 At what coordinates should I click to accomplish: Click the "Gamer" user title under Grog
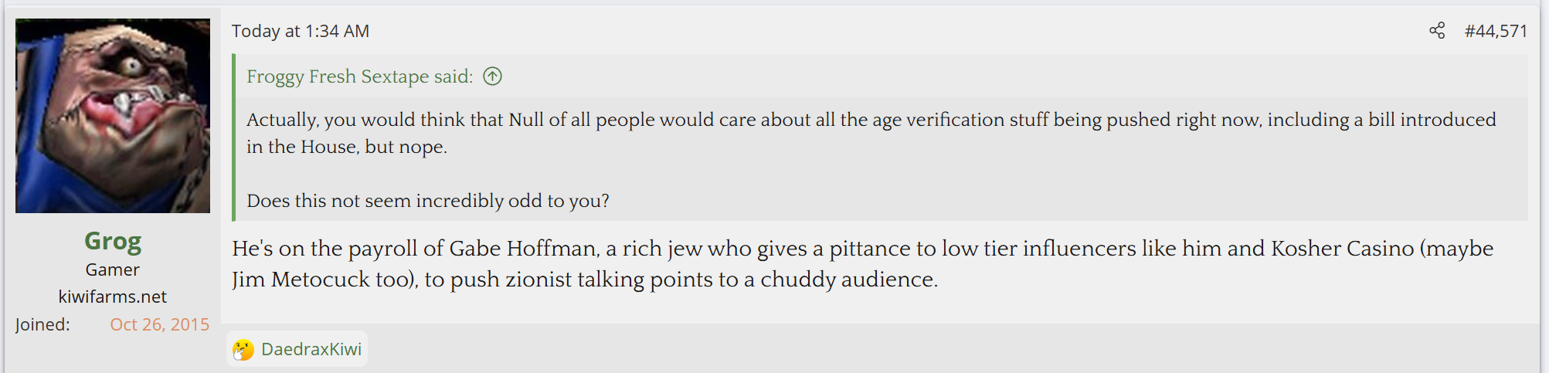point(113,270)
